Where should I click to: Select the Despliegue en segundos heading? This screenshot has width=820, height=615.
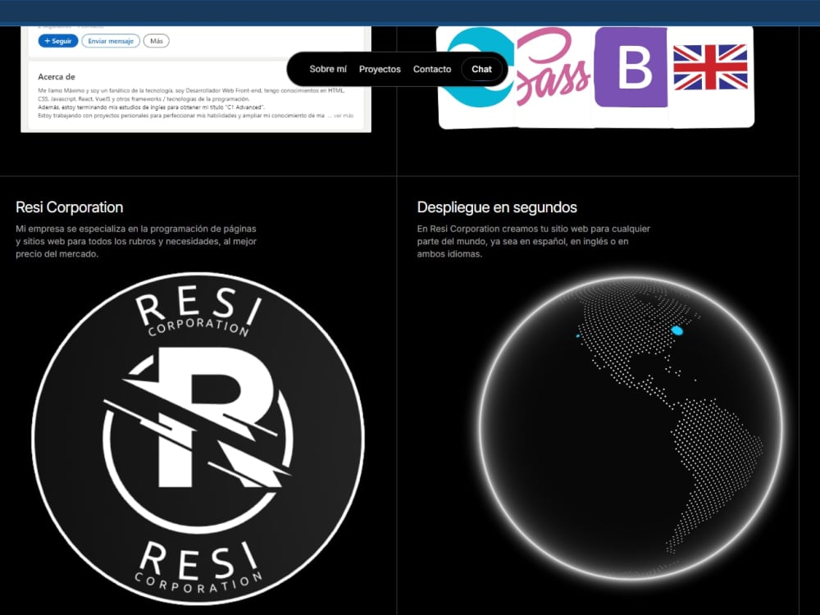pos(497,207)
